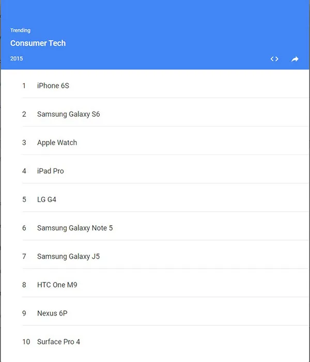The height and width of the screenshot is (362, 310).
Task: Choose the Samsung Galaxy J5 item
Action: tap(68, 256)
